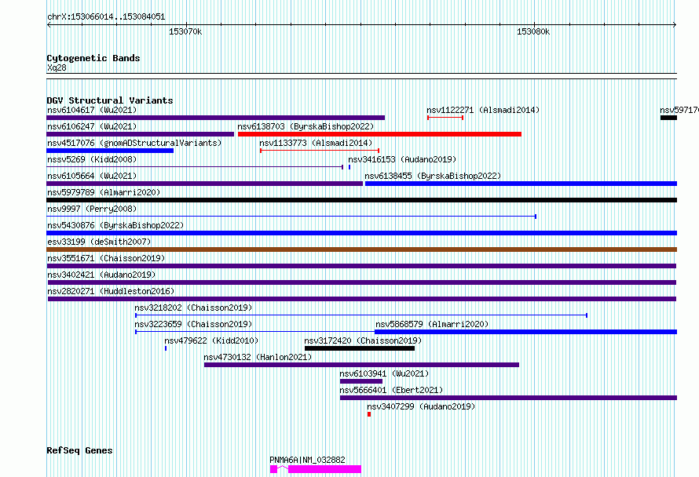Click the nsv5430876 (ByrskaBishop2022) label

(x=115, y=225)
